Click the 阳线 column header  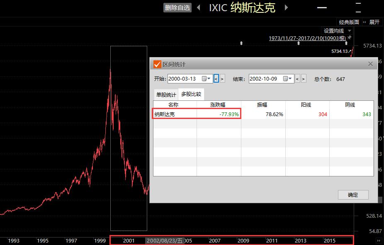click(x=306, y=105)
